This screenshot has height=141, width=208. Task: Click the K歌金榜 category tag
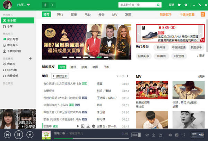[x=179, y=56]
